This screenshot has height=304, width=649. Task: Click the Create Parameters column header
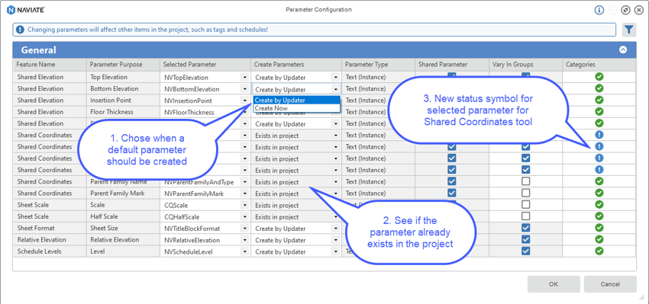(296, 65)
